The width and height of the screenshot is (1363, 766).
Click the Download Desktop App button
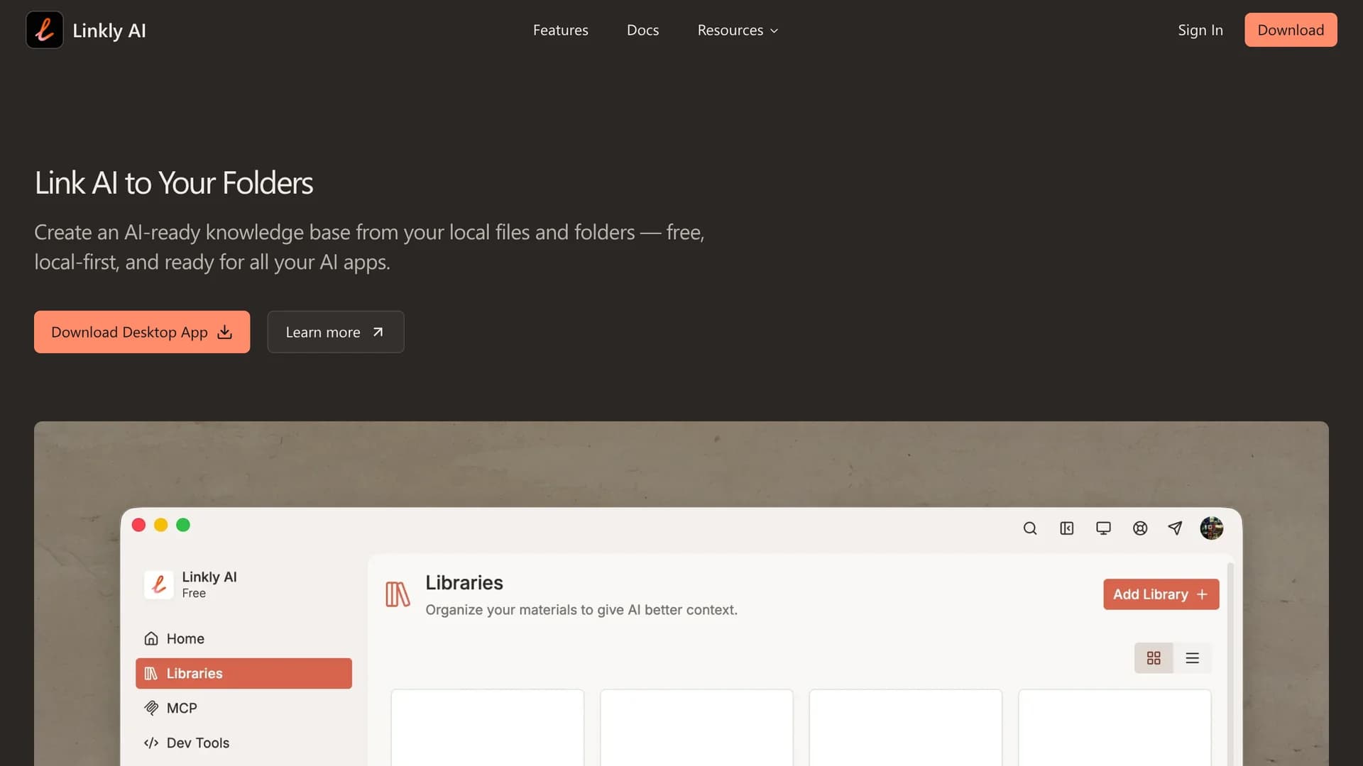[x=142, y=332]
